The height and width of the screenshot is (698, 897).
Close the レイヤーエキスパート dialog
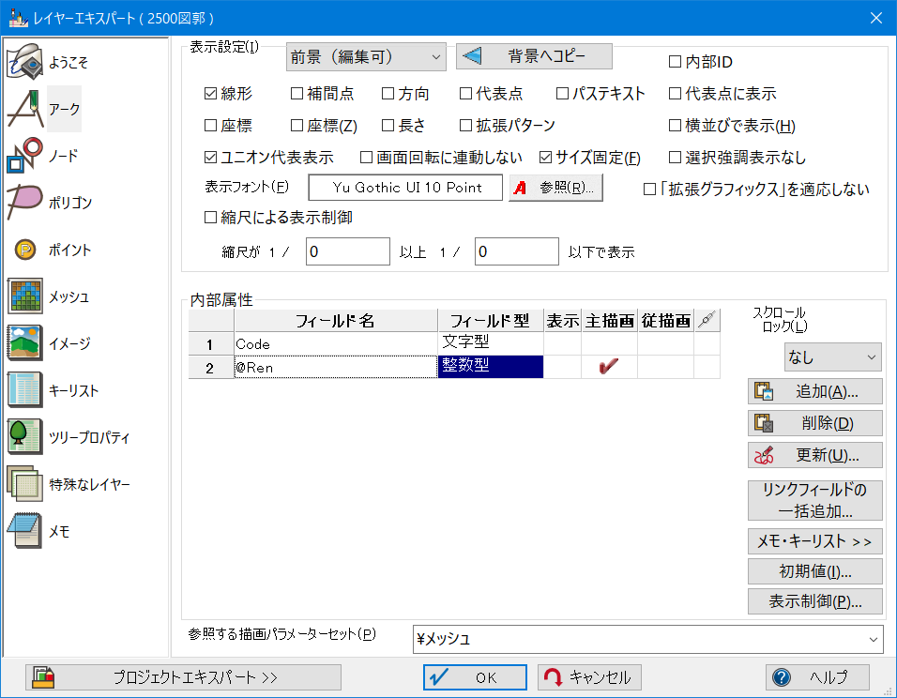875,18
